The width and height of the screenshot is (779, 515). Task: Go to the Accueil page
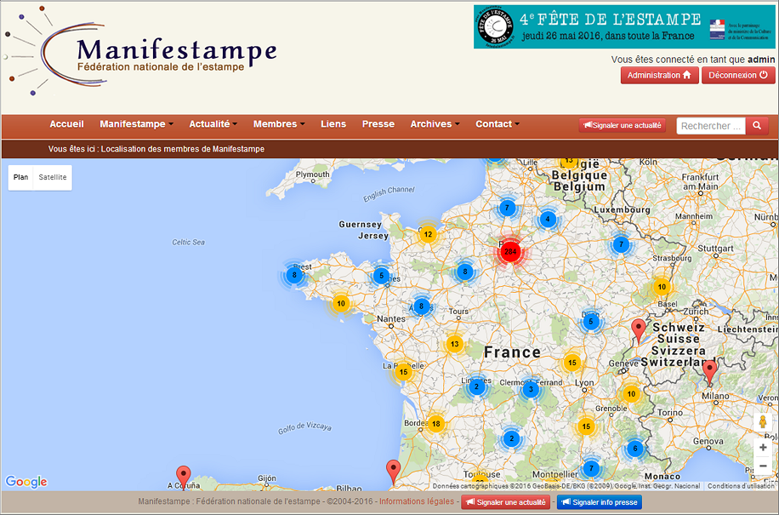coord(66,124)
